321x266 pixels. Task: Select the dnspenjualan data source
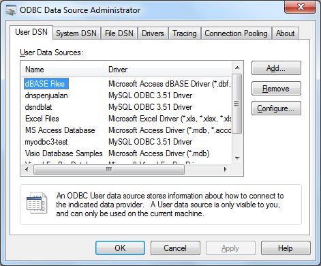tap(46, 95)
